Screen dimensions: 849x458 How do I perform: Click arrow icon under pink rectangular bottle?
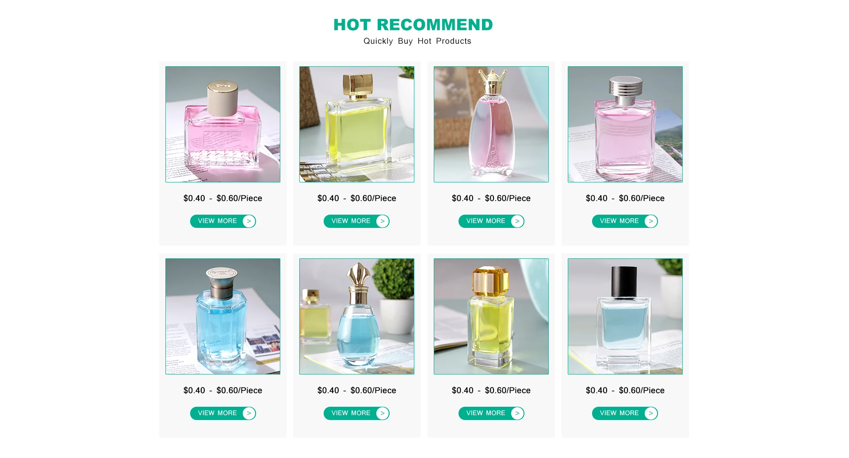point(249,221)
